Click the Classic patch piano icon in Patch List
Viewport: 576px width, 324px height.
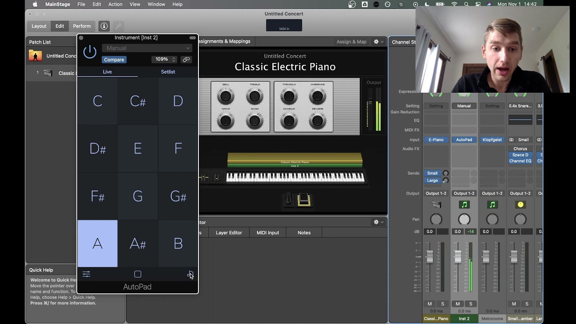pos(48,73)
